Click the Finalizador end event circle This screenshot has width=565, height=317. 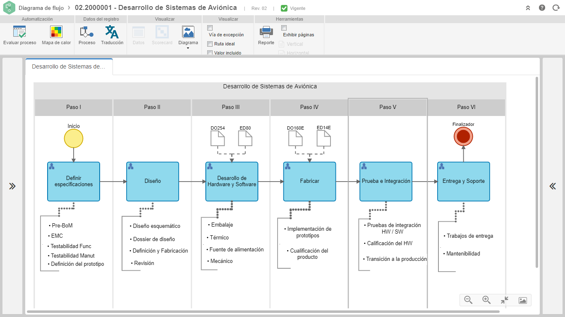click(463, 136)
